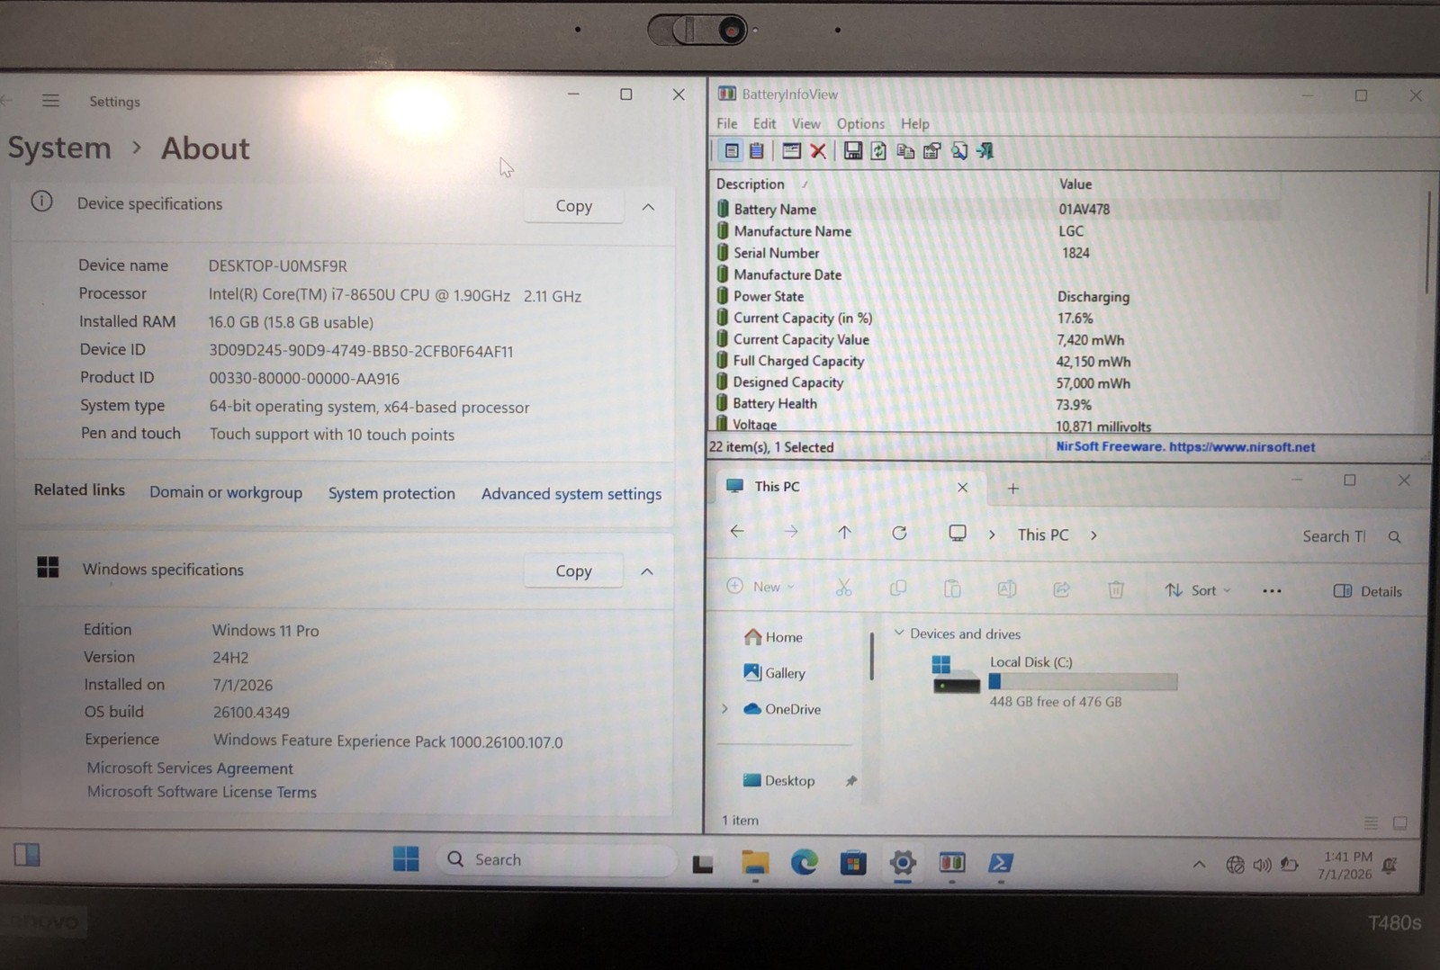Open the View menu in BatteryInfoView
The height and width of the screenshot is (970, 1440).
[805, 123]
